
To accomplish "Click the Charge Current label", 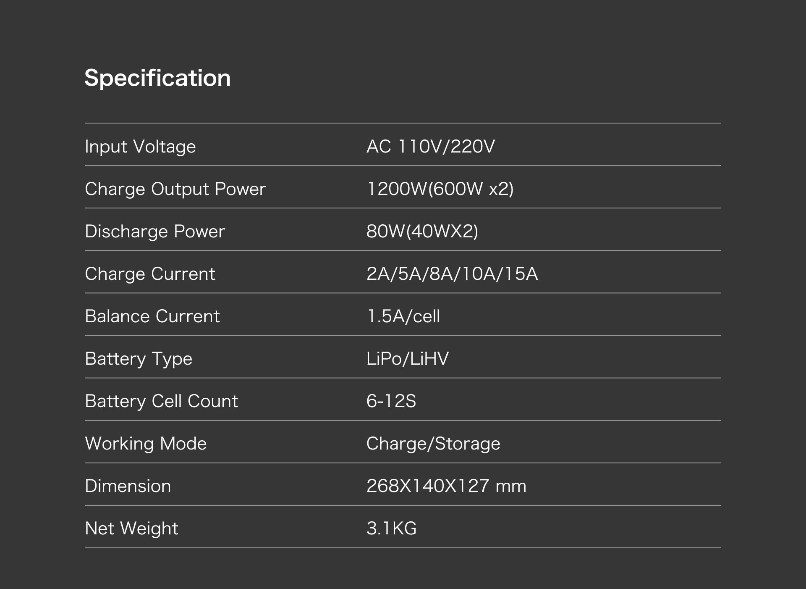I will click(150, 274).
